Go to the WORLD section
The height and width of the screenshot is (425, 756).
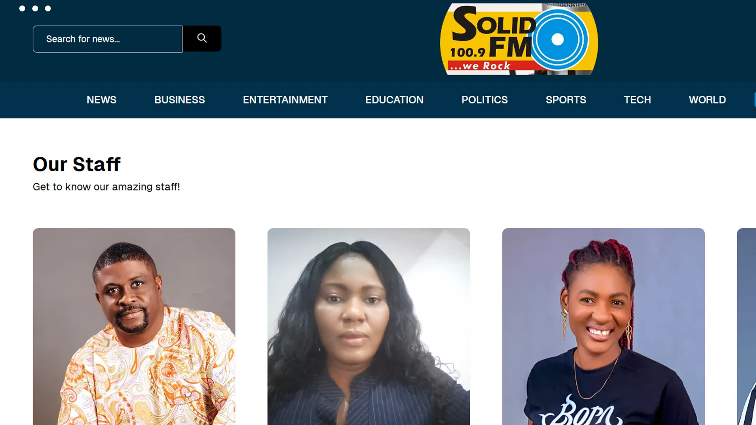[x=707, y=100]
